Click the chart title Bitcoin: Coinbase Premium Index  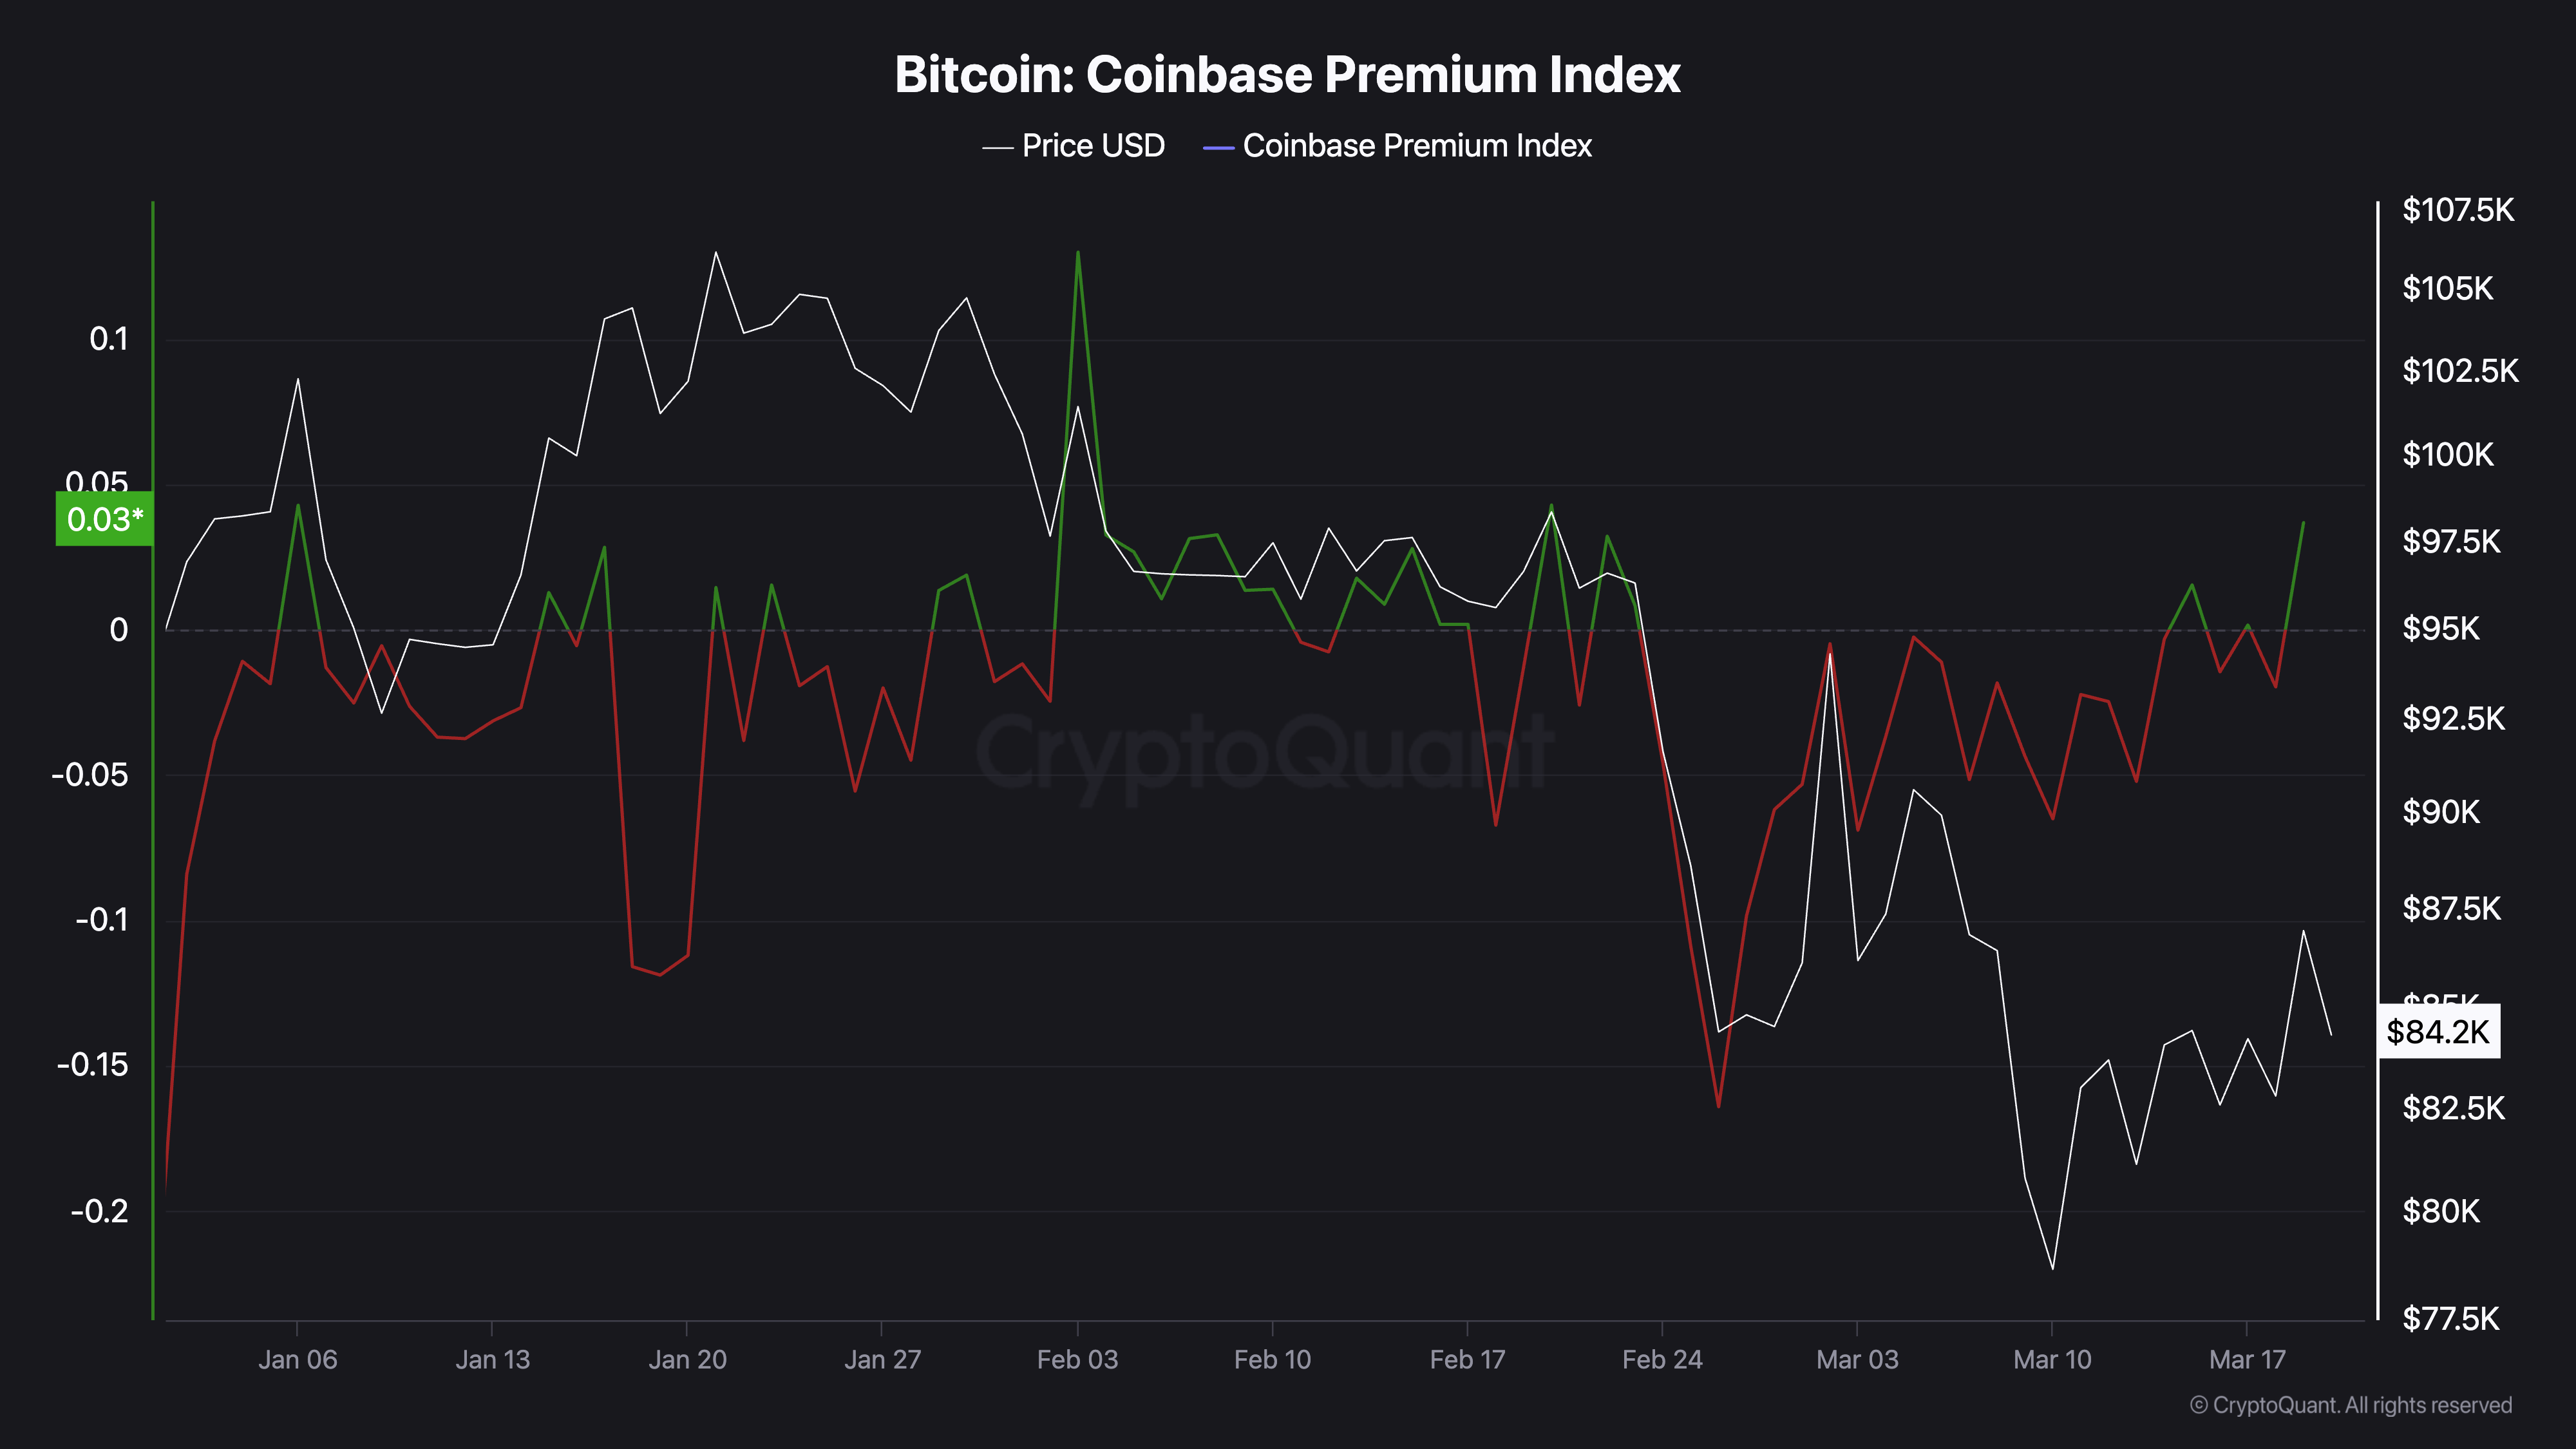[x=1287, y=74]
